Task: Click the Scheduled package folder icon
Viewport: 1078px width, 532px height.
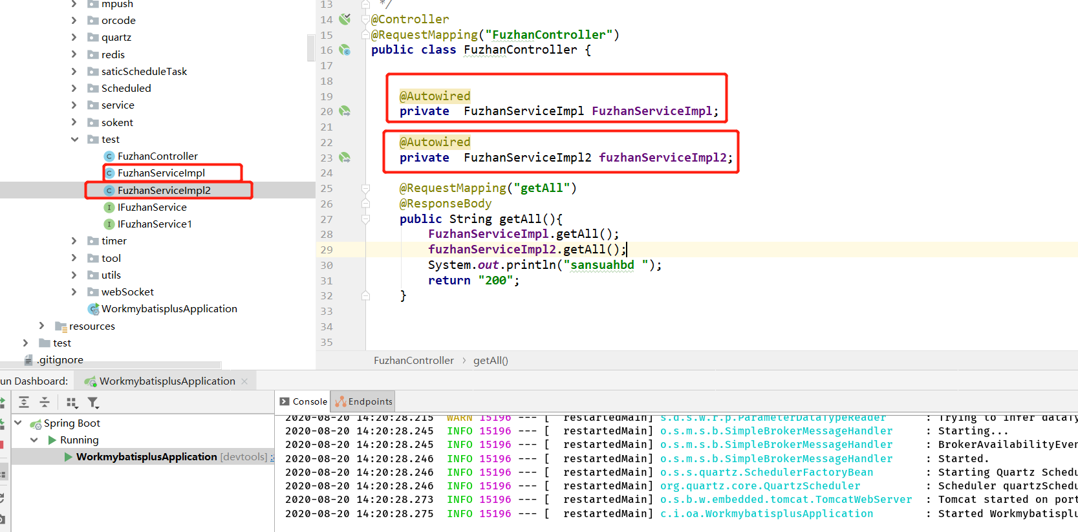Action: click(93, 88)
